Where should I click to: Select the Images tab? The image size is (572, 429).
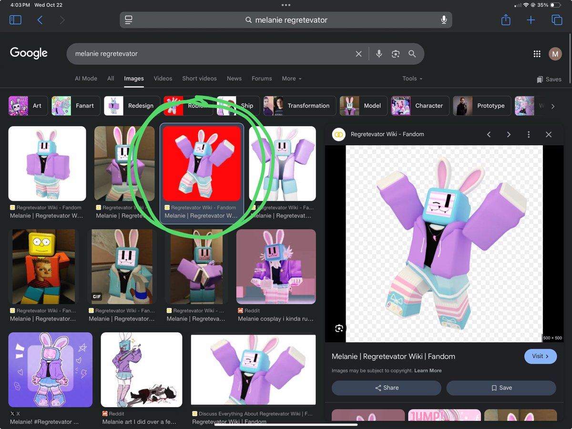point(134,79)
